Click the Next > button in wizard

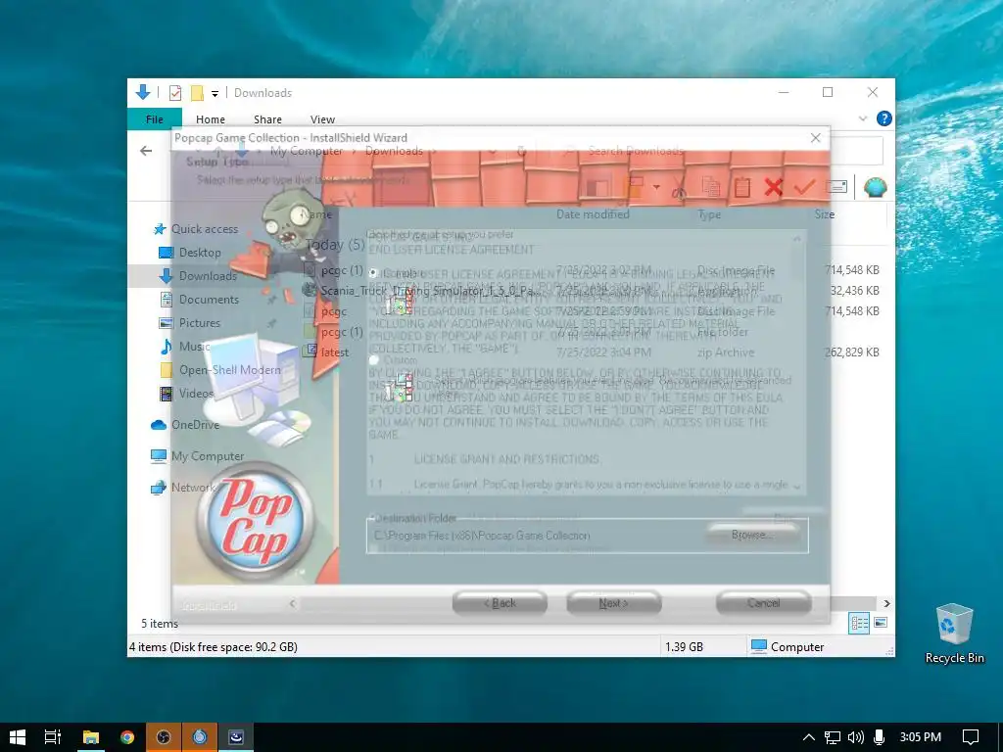[613, 603]
